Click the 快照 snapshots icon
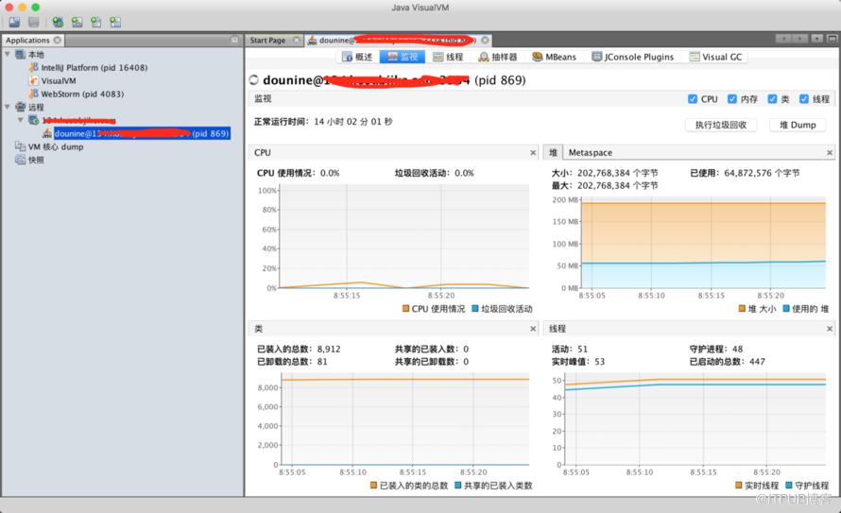Viewport: 841px width, 513px height. click(x=21, y=160)
